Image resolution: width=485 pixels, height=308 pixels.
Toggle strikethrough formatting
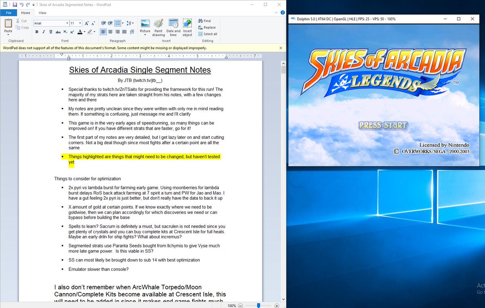coord(58,32)
